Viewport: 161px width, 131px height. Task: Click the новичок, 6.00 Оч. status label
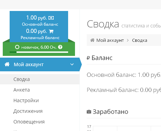[x=39, y=47]
